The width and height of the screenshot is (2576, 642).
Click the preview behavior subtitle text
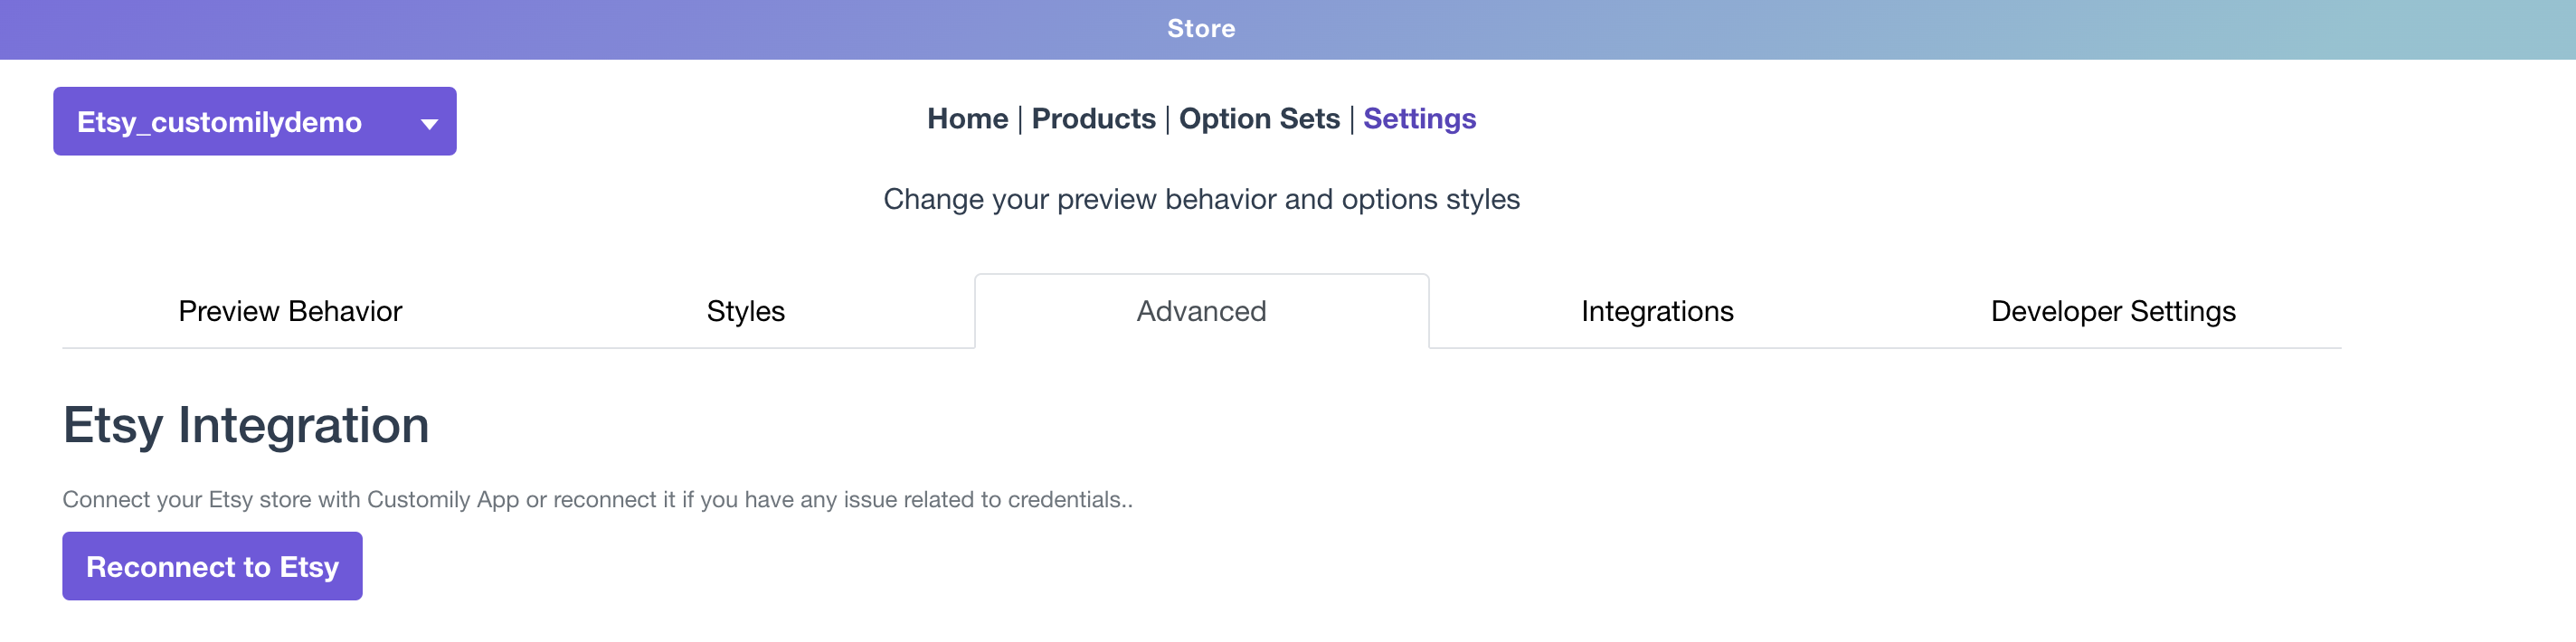(1201, 199)
